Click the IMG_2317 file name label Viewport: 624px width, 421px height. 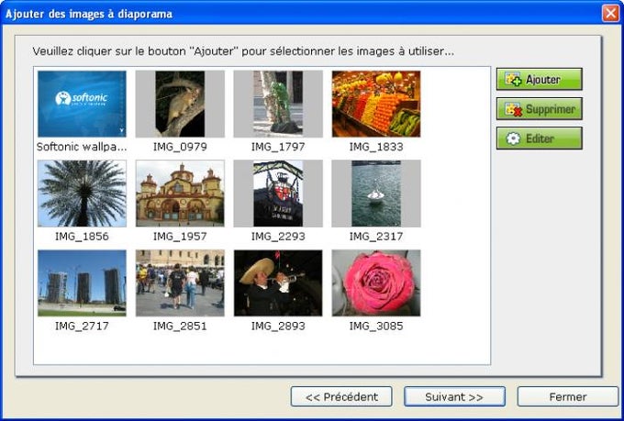point(376,237)
